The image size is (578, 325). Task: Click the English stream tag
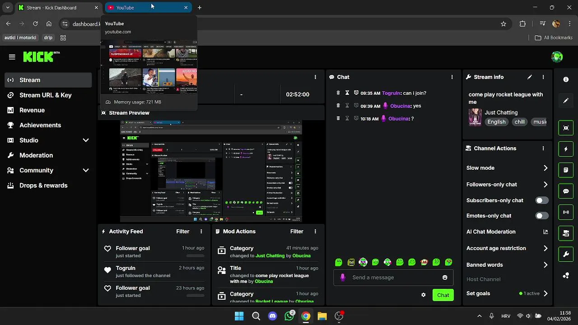pos(497,122)
